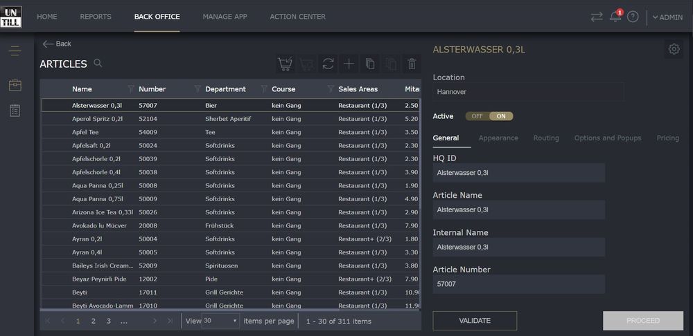
Task: Open the help question mark icon
Action: [x=633, y=17]
